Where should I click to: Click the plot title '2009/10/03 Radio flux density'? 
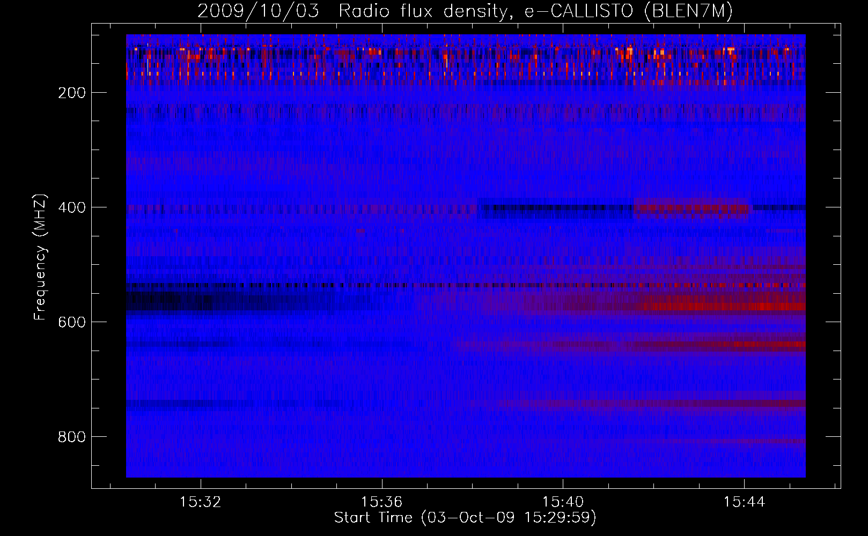465,12
